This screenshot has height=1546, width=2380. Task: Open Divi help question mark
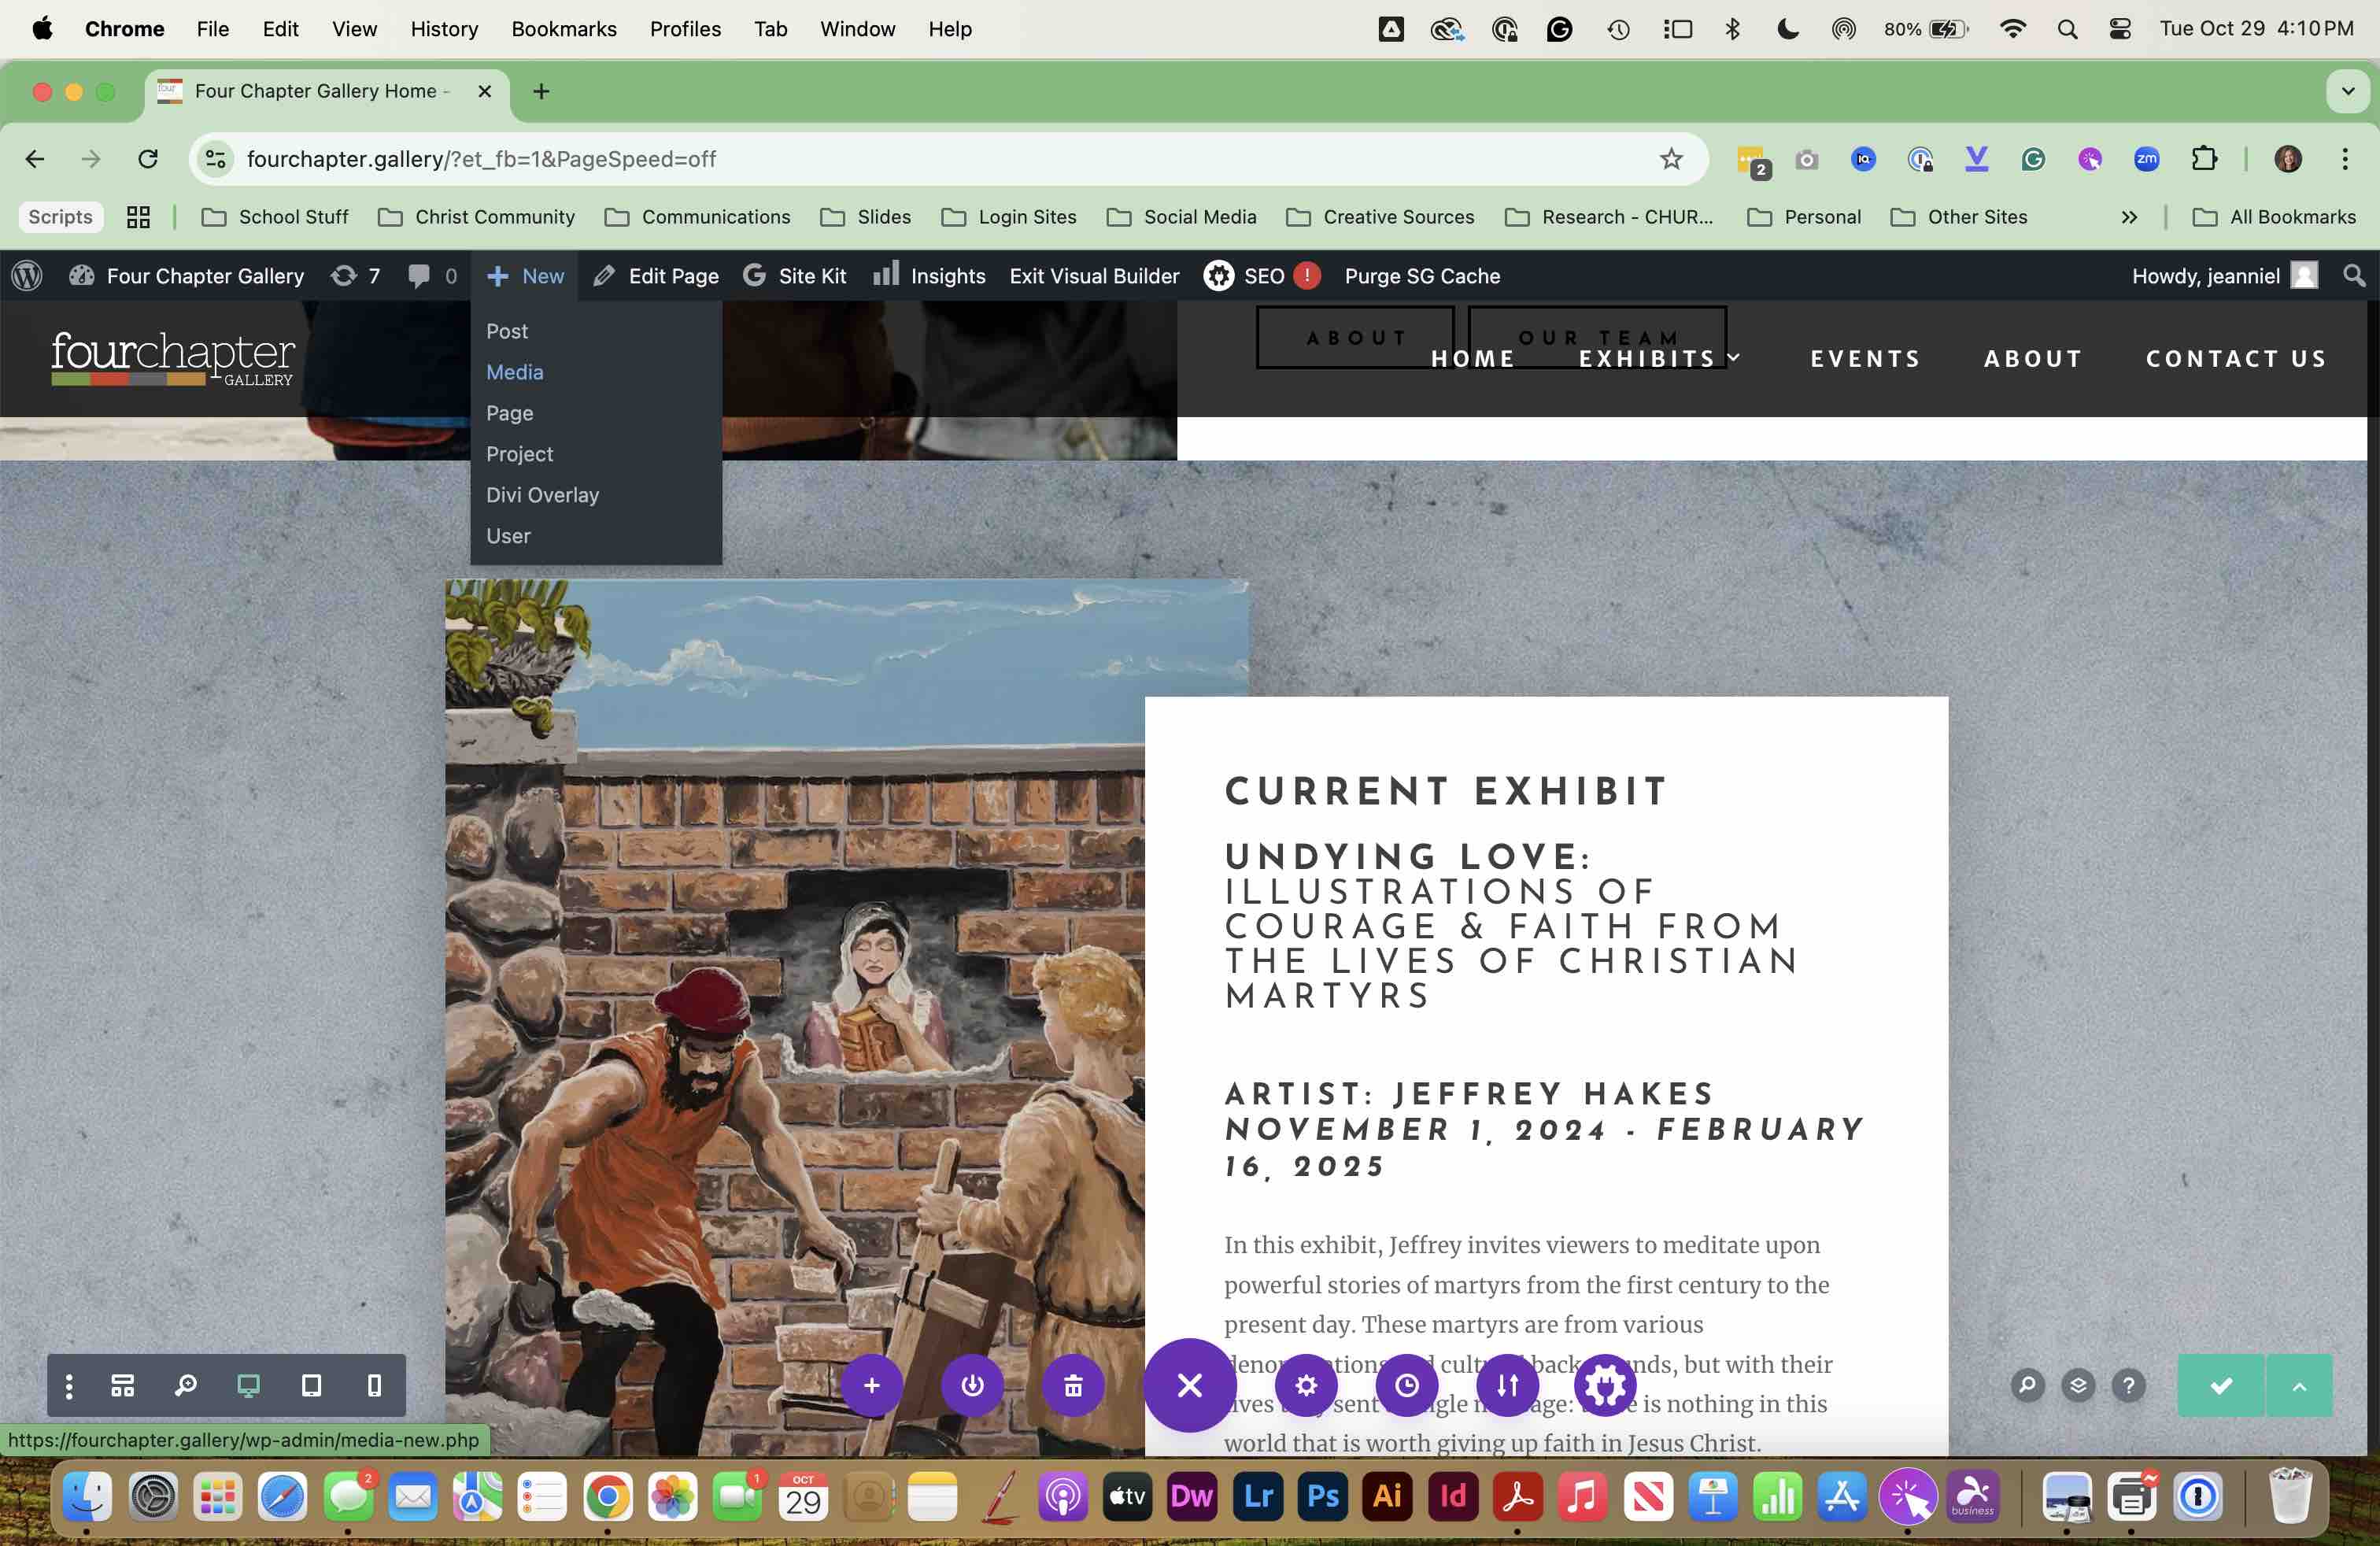[2129, 1386]
